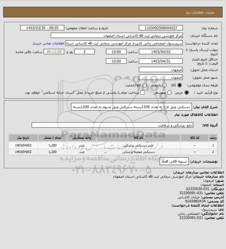Screen dimensions: 226x249
Task: Click quantity 1,200 in row 2
Action: pyautogui.click(x=53, y=152)
